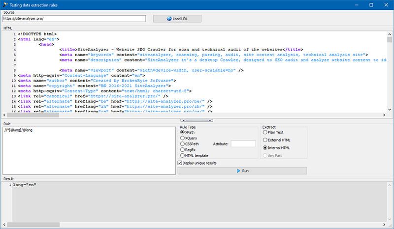Minimize the Testing data extraction rules window
Screen dimensions: 394x229
[357, 5]
